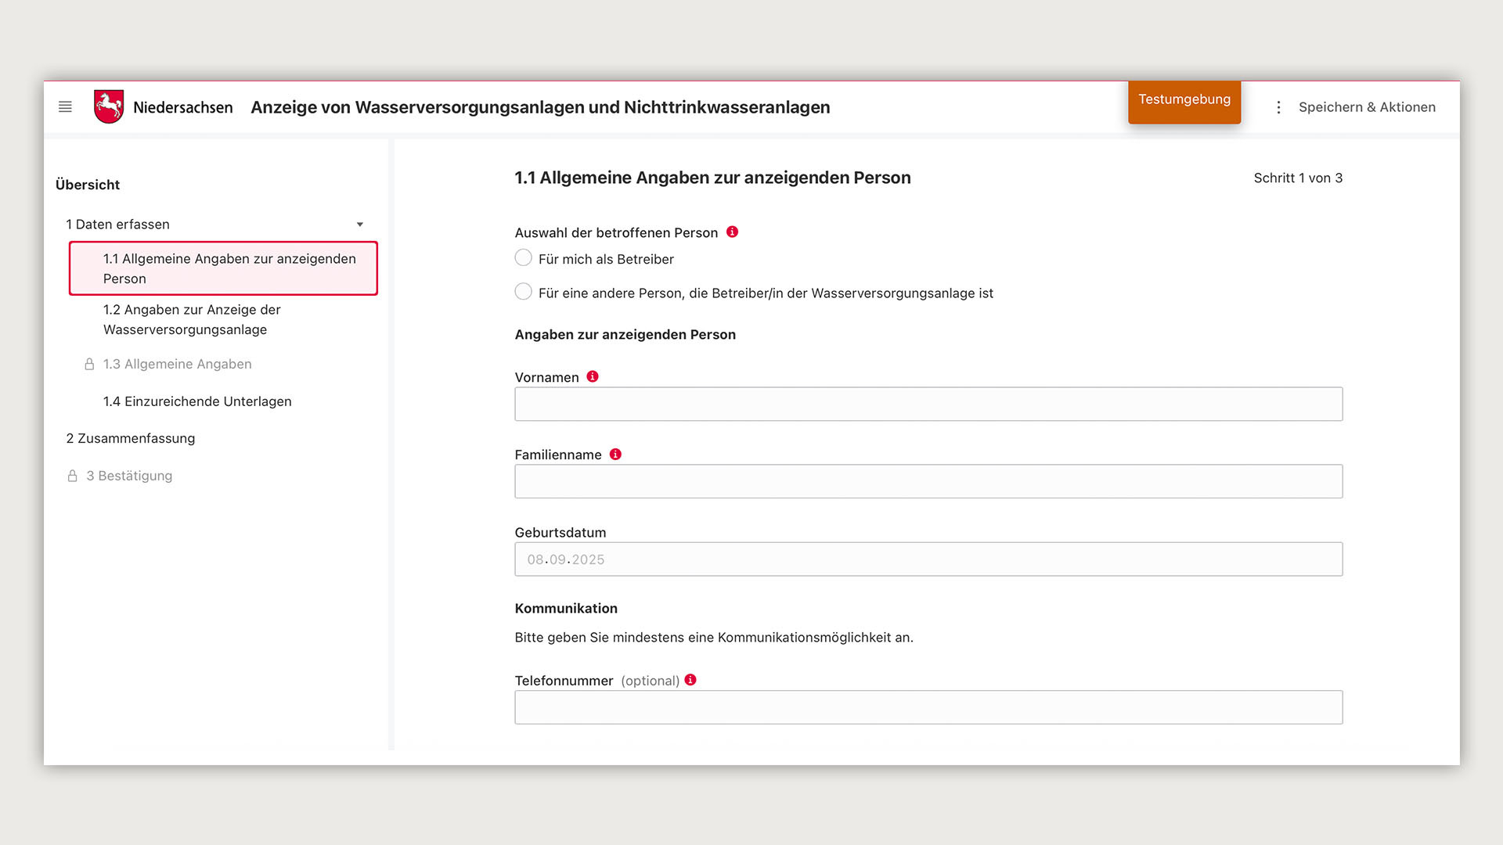Show Telefonnummer field info icon
This screenshot has width=1503, height=845.
click(690, 680)
